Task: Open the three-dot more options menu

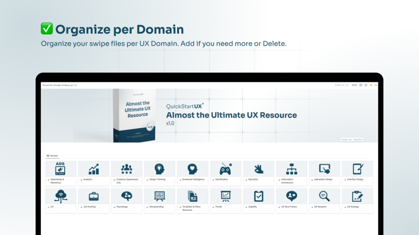Action: [x=376, y=85]
